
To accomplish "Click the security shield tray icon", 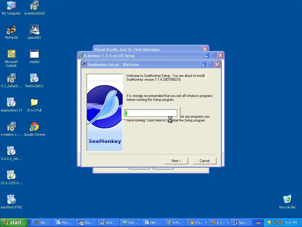I will 269,223.
